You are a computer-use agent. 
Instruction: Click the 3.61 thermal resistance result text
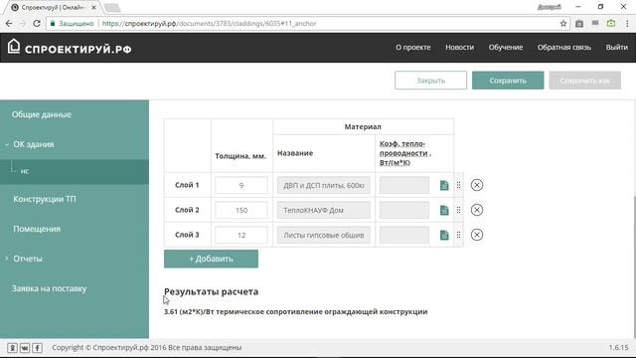point(296,311)
